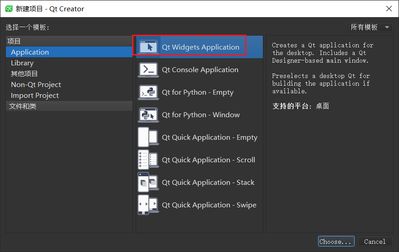Pick the Qt Quick Application Swipe icon

pos(148,205)
